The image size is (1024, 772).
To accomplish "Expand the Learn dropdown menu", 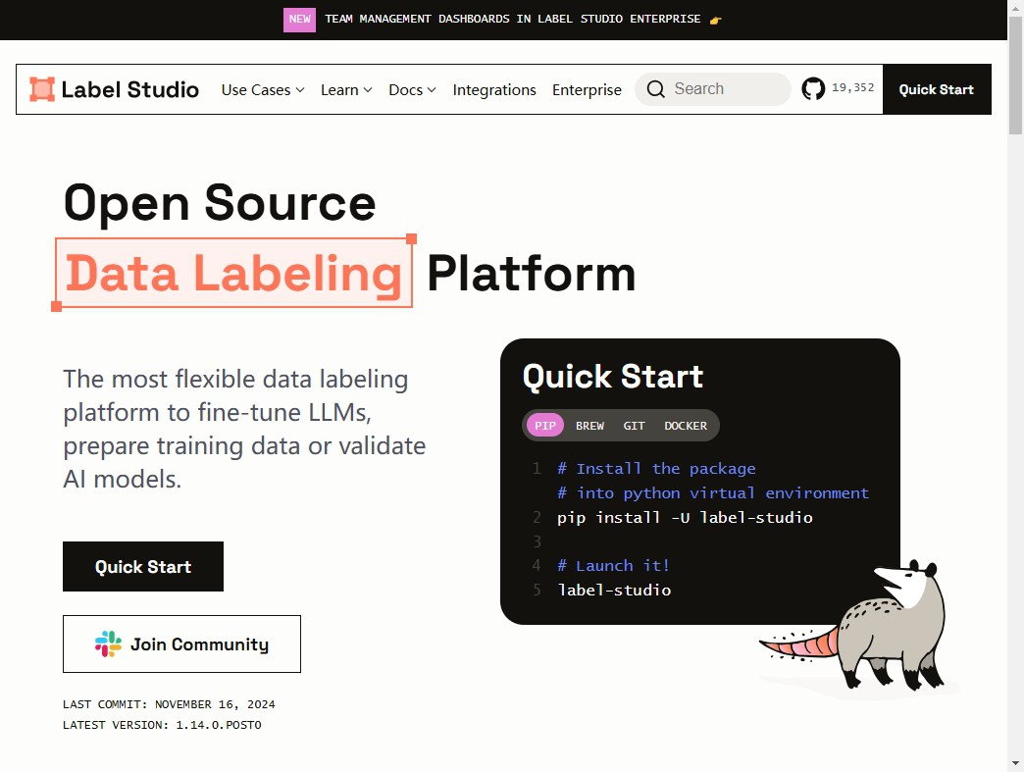I will [x=346, y=89].
